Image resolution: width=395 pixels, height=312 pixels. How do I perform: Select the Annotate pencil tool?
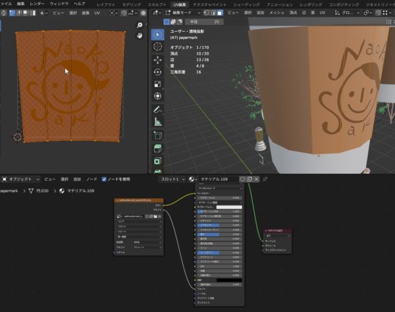click(x=158, y=109)
